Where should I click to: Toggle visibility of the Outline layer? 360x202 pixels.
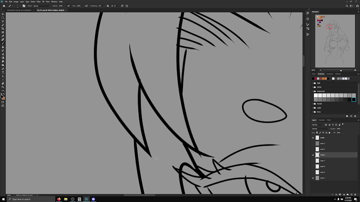(313, 155)
